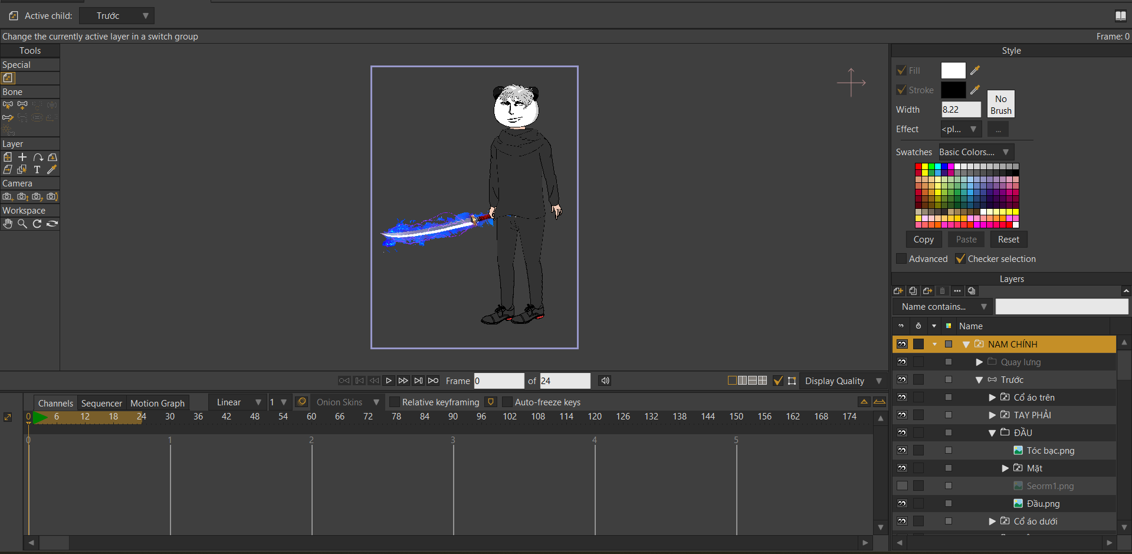Switch to the Sequencer tab
The height and width of the screenshot is (554, 1132).
[101, 403]
